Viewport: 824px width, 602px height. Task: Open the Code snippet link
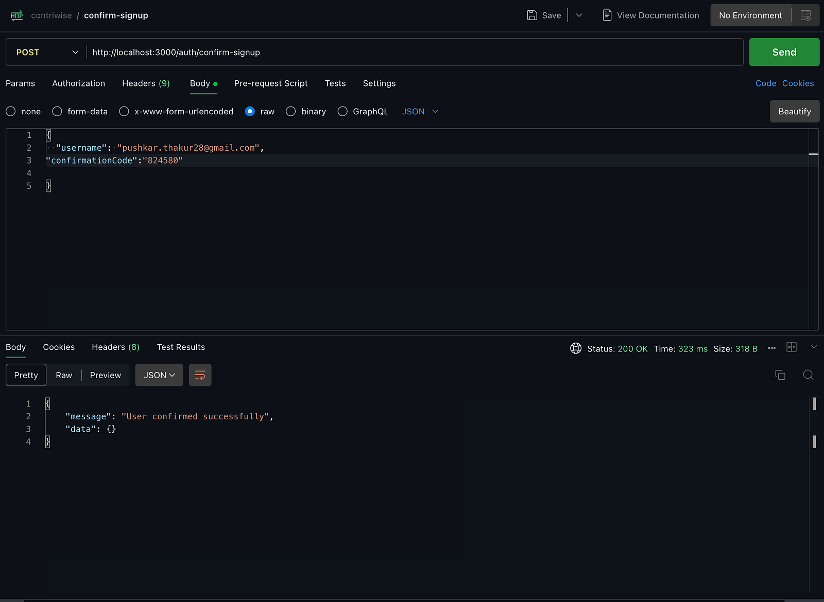point(766,83)
